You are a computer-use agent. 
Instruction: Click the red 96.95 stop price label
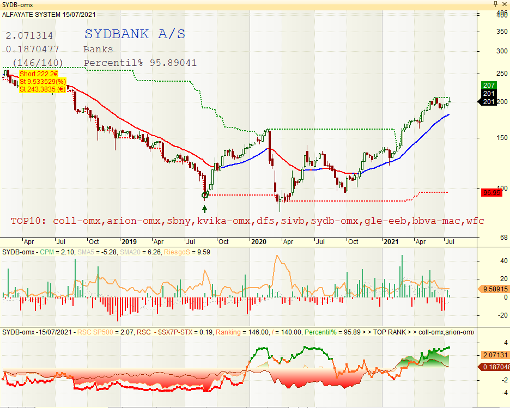click(491, 193)
